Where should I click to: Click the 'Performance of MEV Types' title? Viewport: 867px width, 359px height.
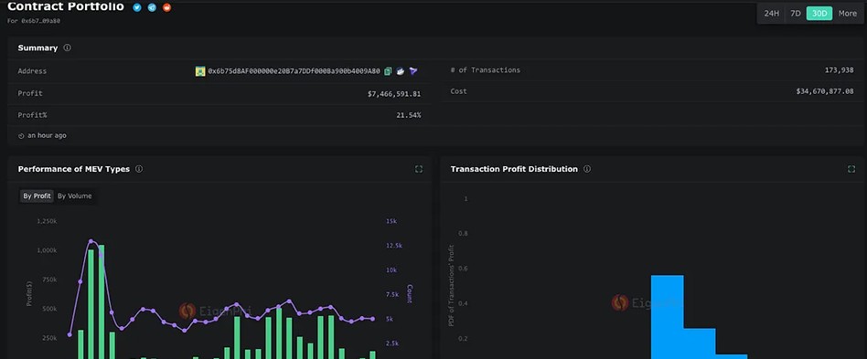click(x=73, y=169)
